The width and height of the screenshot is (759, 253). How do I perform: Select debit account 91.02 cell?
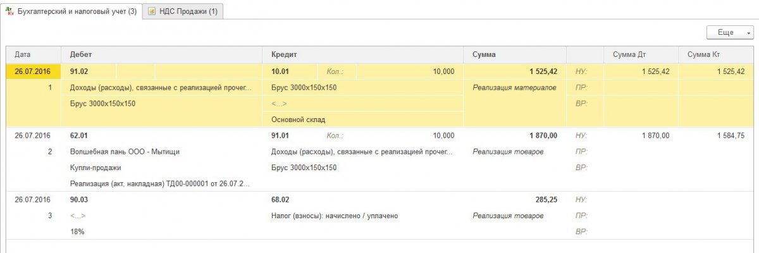(89, 71)
